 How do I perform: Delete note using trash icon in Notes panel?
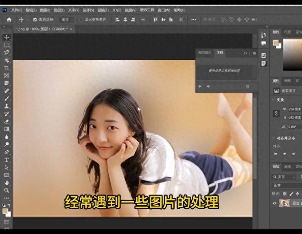click(247, 86)
